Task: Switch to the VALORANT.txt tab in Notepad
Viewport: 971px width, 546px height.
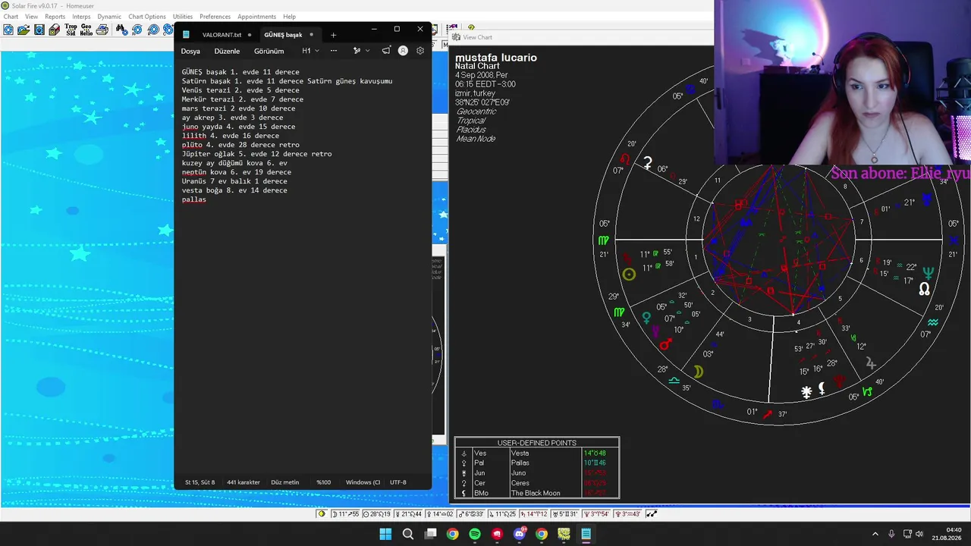Action: (x=222, y=35)
